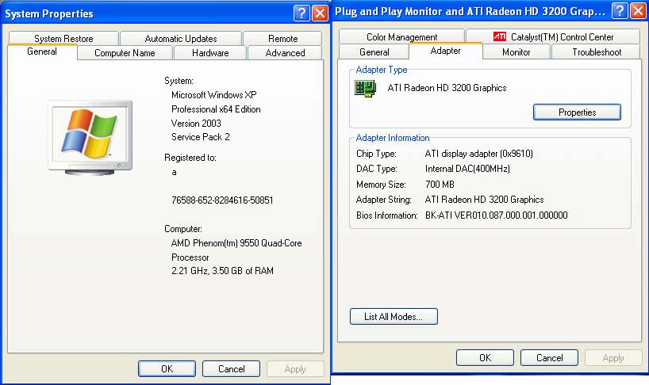Click the adapter Properties button
This screenshot has height=385, width=649.
coord(577,112)
